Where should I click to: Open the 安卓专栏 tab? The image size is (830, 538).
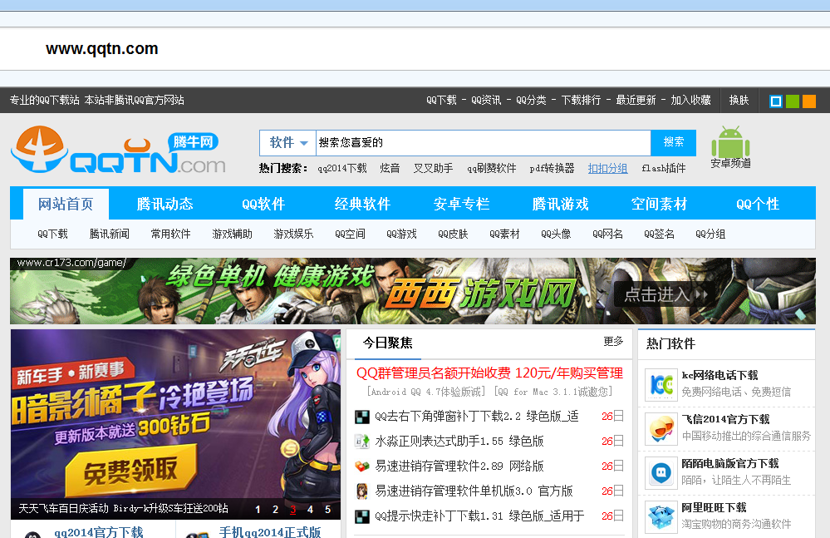[x=462, y=204]
